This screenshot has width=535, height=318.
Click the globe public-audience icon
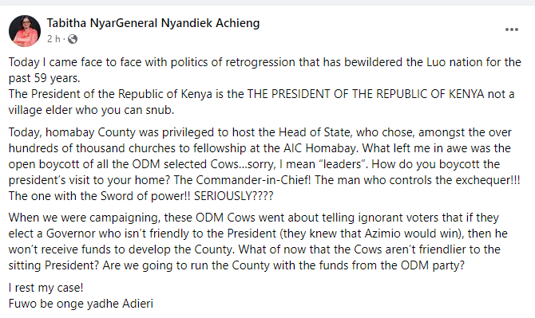73,39
